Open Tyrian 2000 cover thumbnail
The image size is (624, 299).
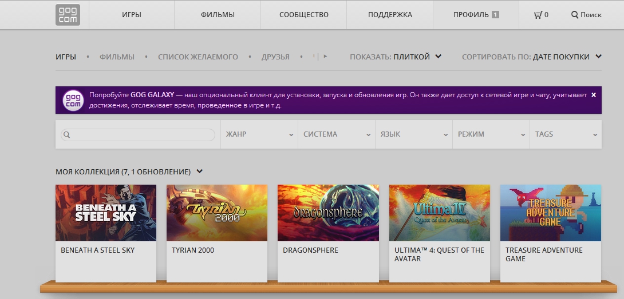(x=217, y=213)
